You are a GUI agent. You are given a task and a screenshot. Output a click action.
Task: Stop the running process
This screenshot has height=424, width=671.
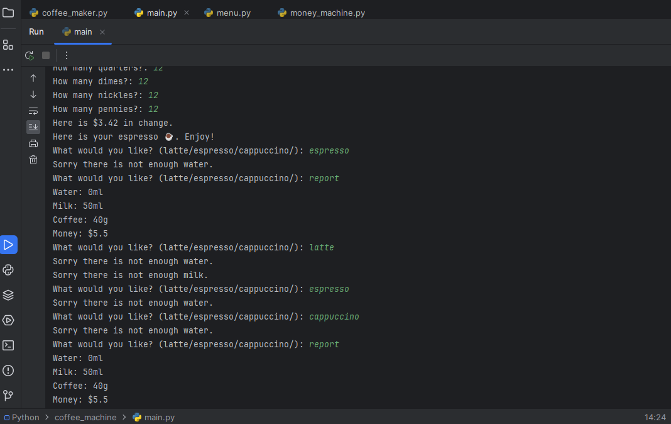click(46, 55)
